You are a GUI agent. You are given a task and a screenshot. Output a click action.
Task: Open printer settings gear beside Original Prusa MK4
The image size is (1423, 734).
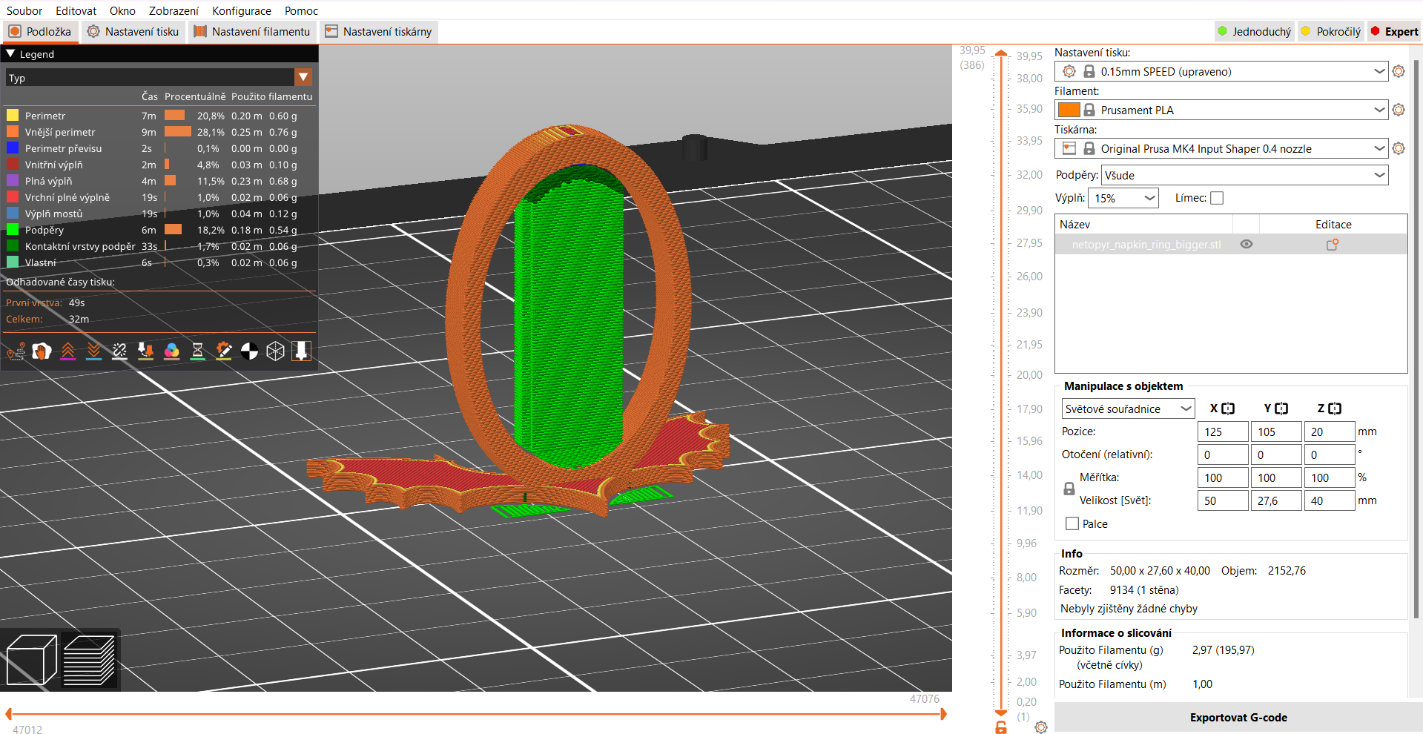coord(1399,148)
